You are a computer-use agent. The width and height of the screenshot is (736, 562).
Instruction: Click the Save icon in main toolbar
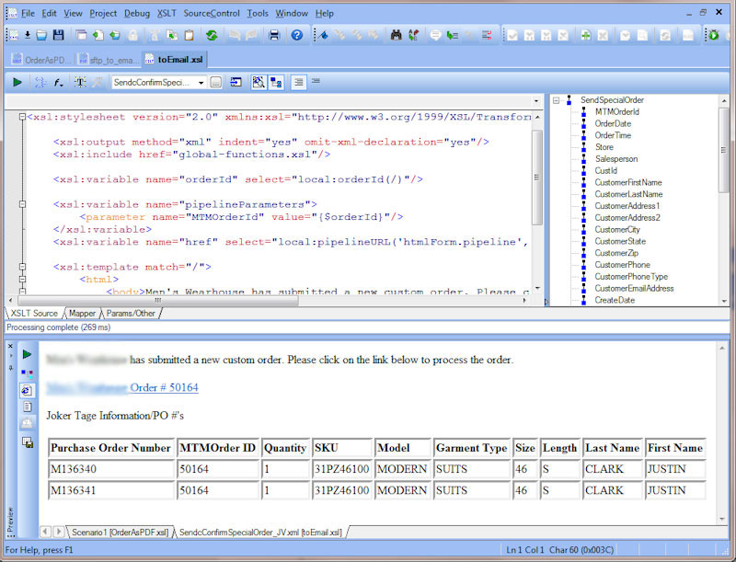59,35
